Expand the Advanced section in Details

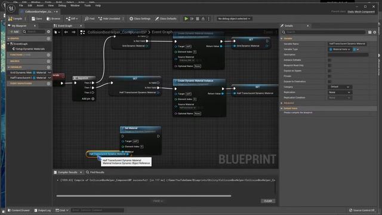[x=282, y=103]
